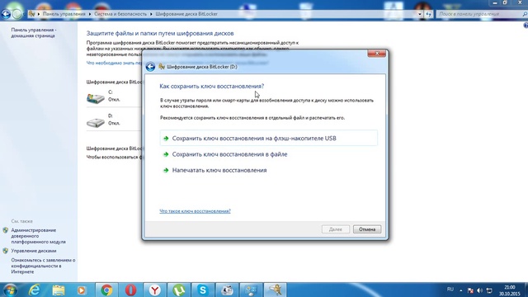528x297 pixels.
Task: Click the BitLocker key icon in wizard title
Action: 162,67
